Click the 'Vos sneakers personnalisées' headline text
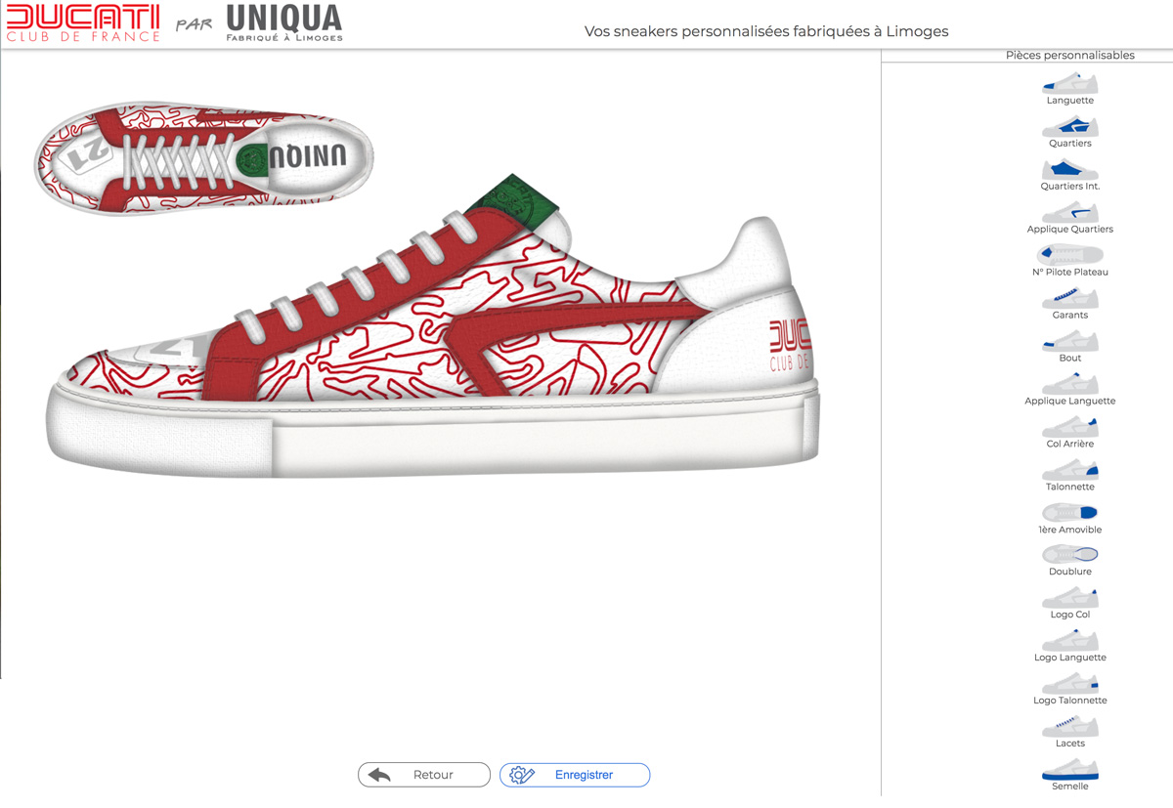 (766, 31)
